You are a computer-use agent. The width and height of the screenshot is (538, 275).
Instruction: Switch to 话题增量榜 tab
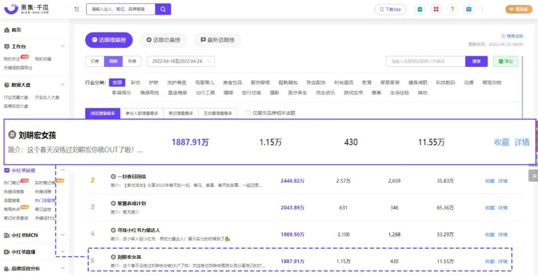[x=109, y=40]
